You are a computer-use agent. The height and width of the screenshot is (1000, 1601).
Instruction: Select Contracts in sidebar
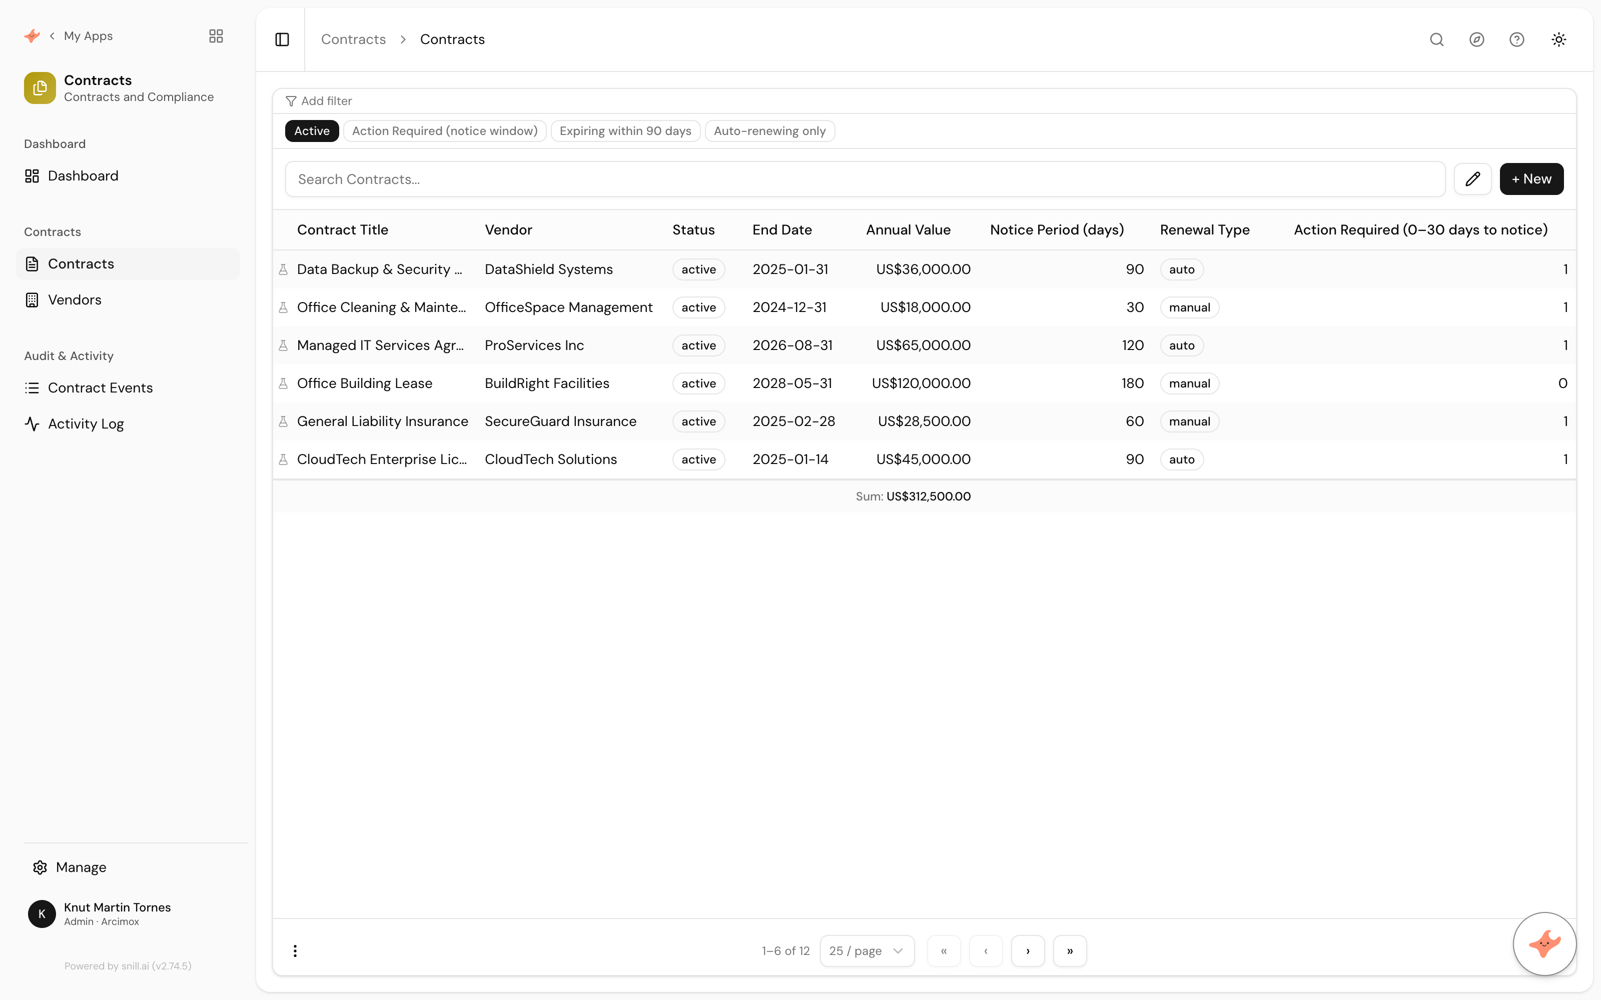tap(128, 264)
